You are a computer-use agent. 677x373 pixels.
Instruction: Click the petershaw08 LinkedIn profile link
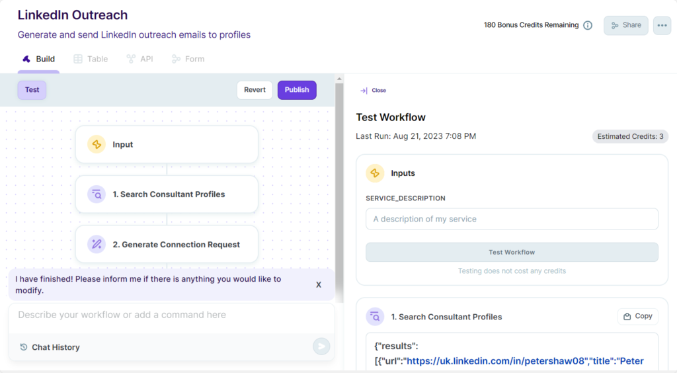(496, 361)
